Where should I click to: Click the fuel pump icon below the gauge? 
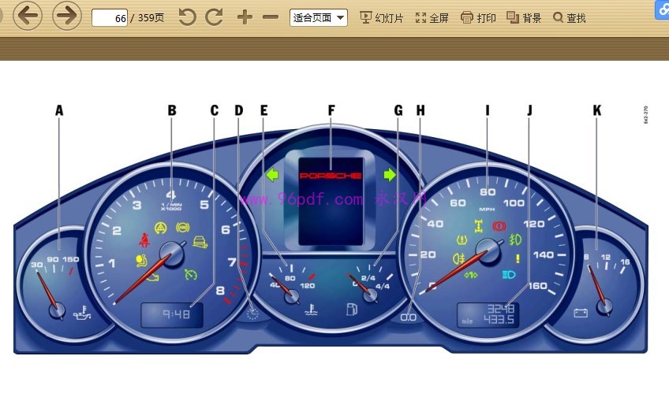coord(352,309)
